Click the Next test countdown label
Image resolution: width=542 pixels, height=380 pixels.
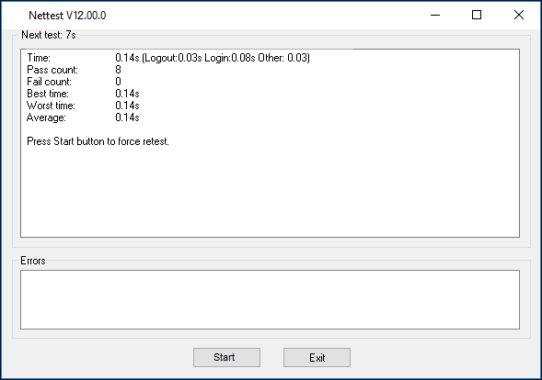(x=49, y=35)
